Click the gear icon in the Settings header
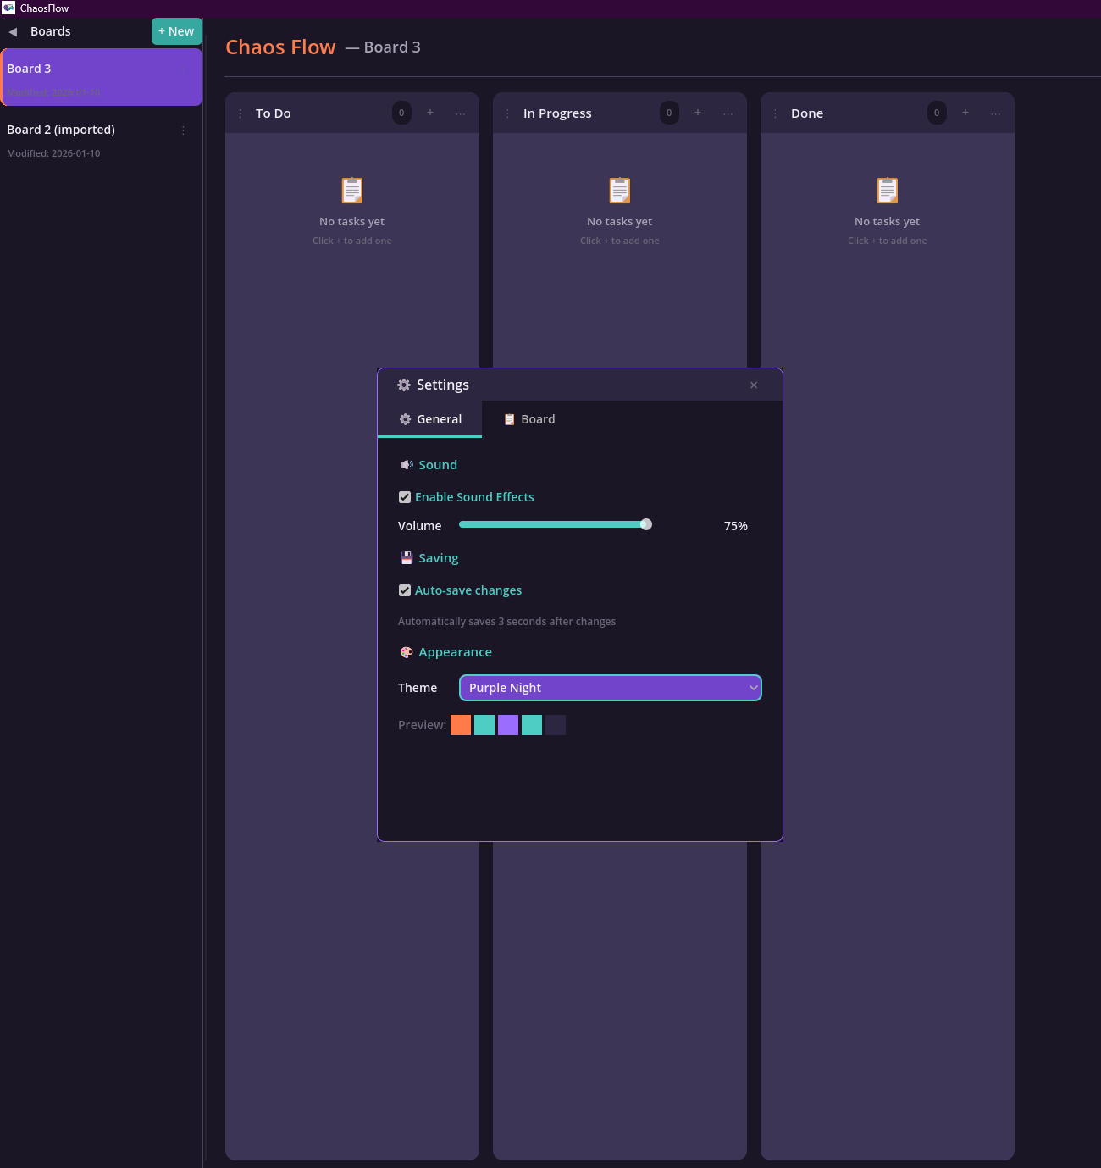Screen dimensions: 1101x1168 pos(404,385)
